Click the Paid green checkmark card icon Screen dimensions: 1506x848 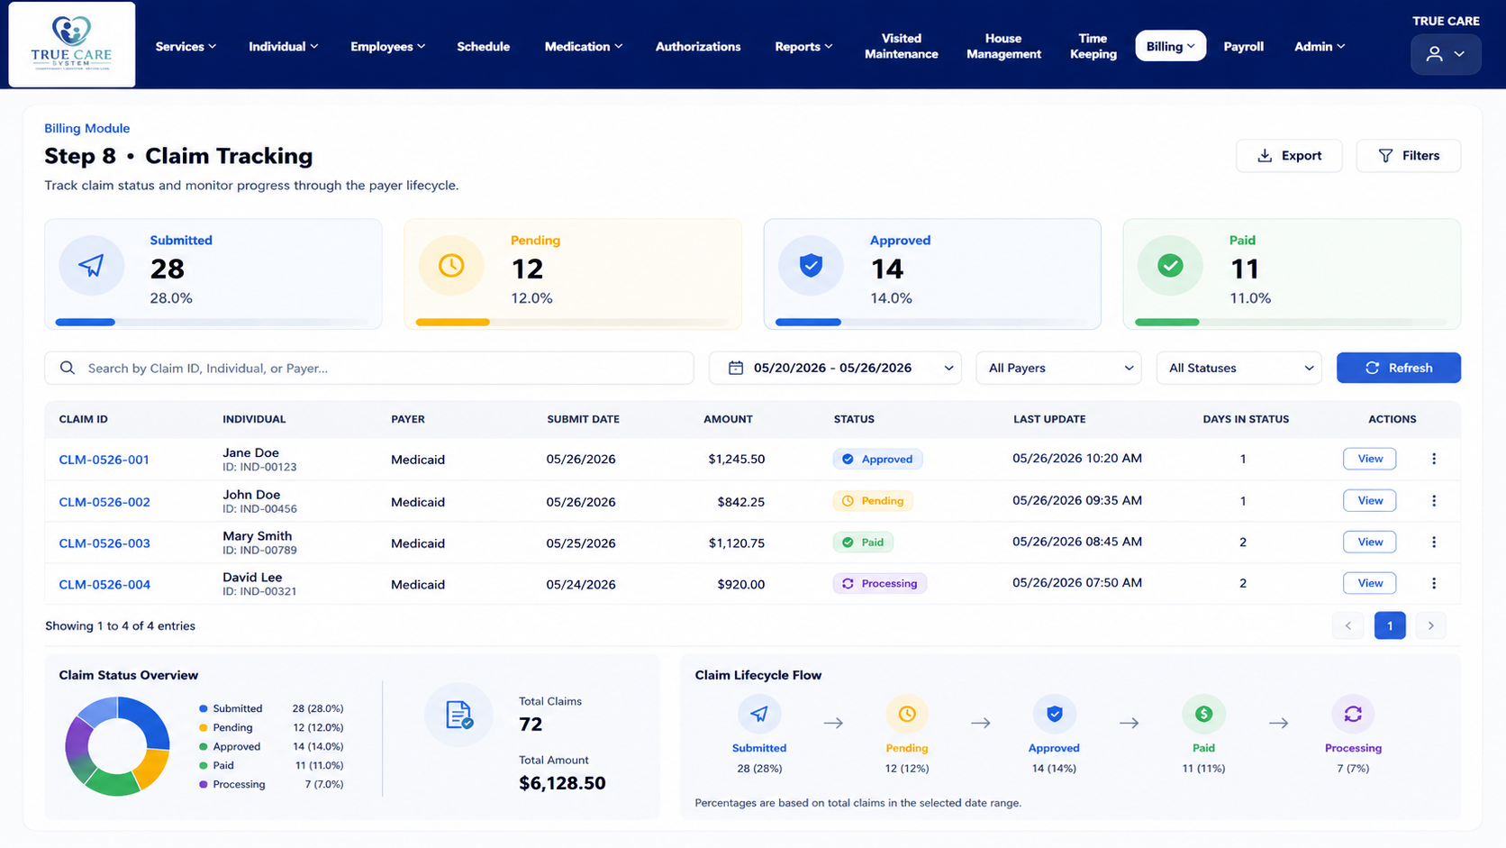point(1170,265)
